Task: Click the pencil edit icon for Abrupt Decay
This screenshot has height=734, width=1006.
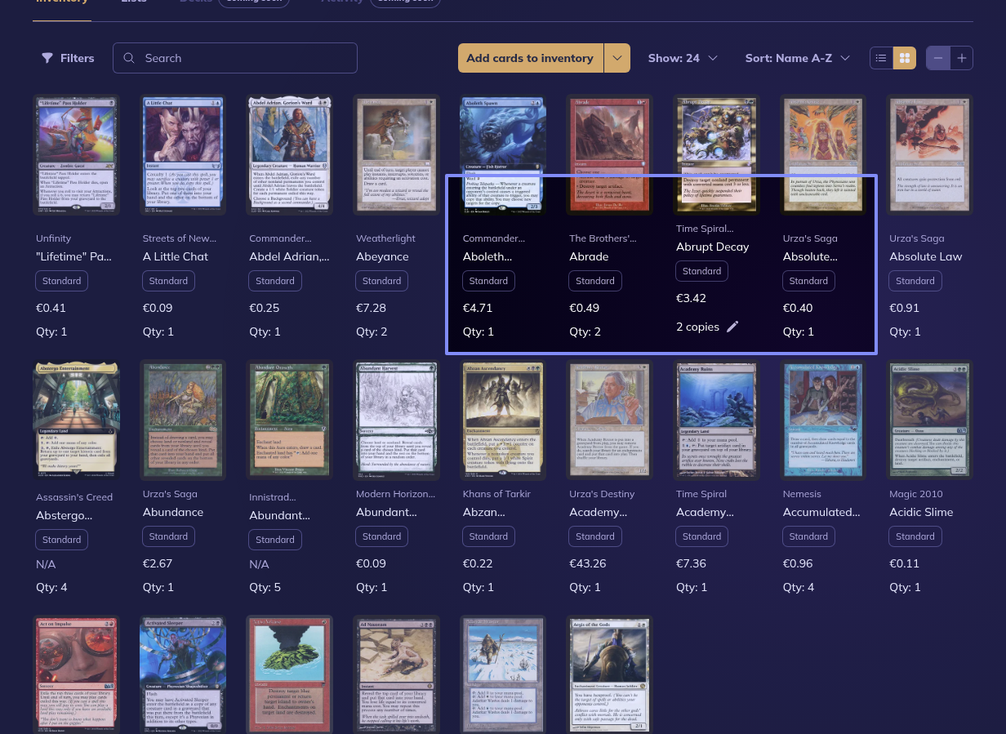Action: (x=732, y=327)
